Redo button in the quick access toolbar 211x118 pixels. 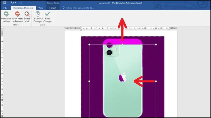click(21, 3)
